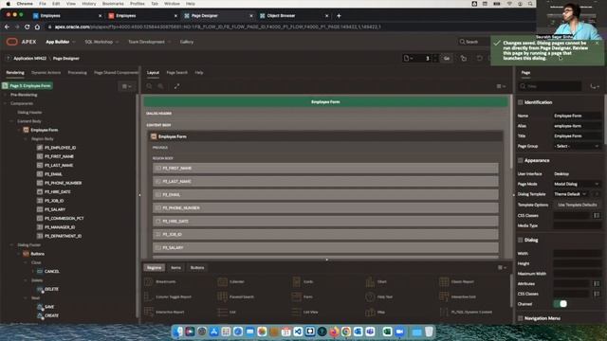607x341 pixels.
Task: Click the zoom out icon in Layout toolbar
Action: 149,86
